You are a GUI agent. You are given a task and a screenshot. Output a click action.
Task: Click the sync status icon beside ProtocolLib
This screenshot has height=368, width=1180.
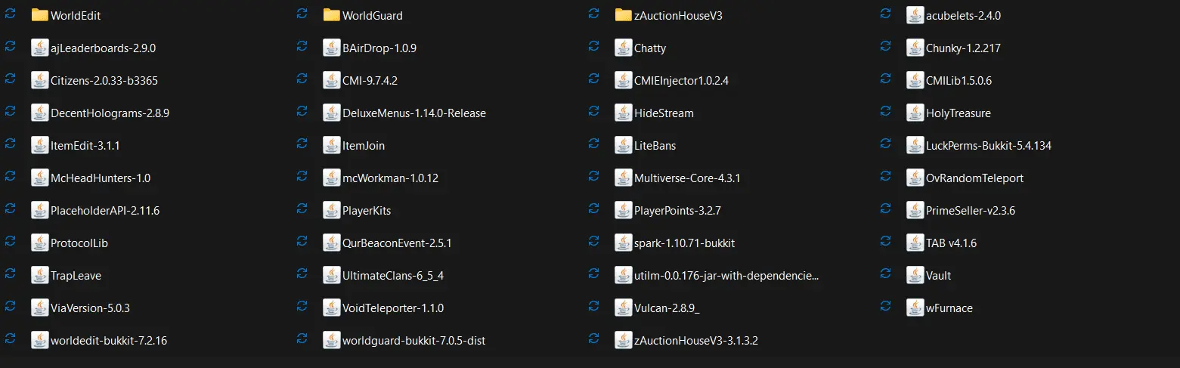[x=10, y=242]
